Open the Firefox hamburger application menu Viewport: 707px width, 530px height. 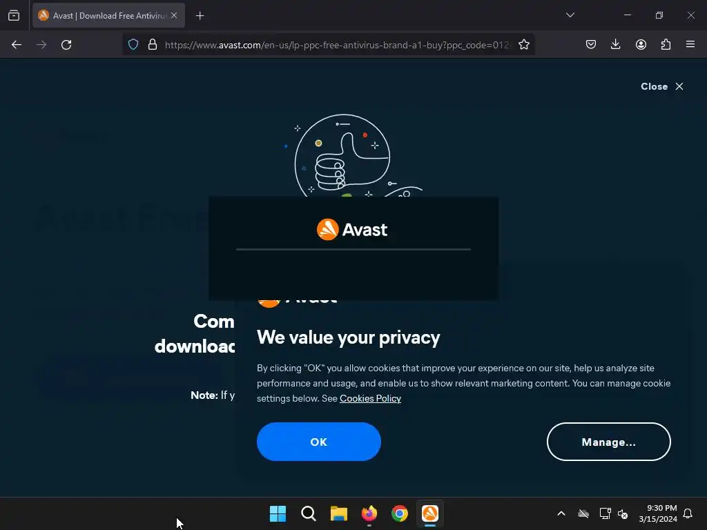click(690, 44)
